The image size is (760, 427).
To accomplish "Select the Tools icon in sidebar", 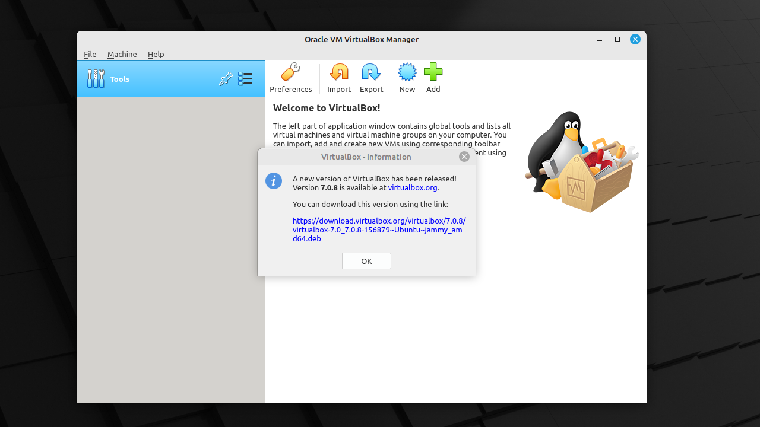I will (x=96, y=79).
